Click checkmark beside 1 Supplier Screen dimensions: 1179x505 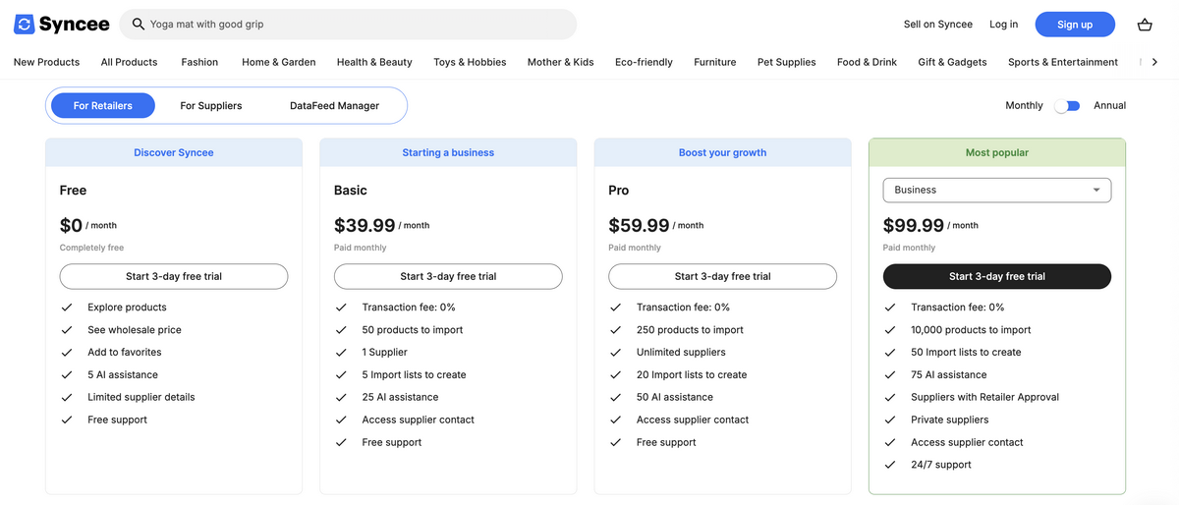pos(341,352)
